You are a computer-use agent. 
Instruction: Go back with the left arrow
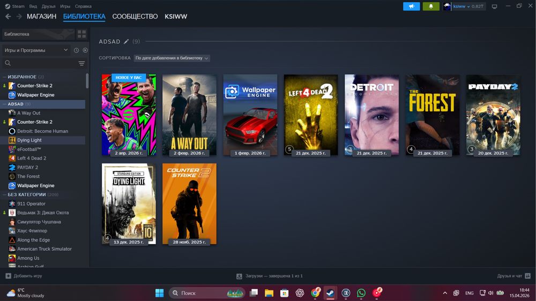[x=8, y=17]
